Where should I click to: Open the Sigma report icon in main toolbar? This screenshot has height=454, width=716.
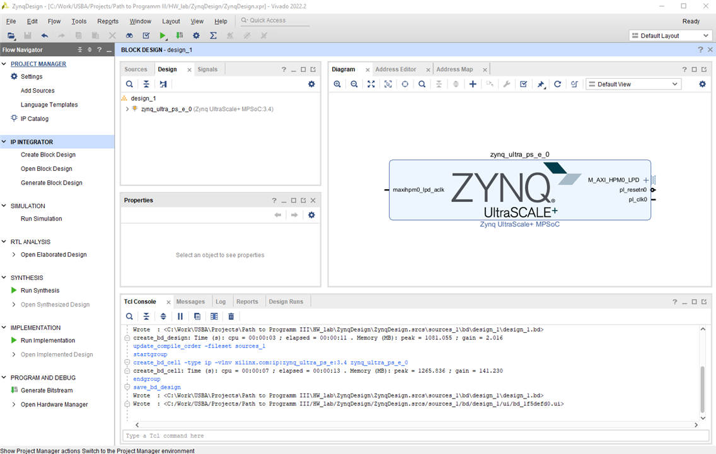[213, 36]
